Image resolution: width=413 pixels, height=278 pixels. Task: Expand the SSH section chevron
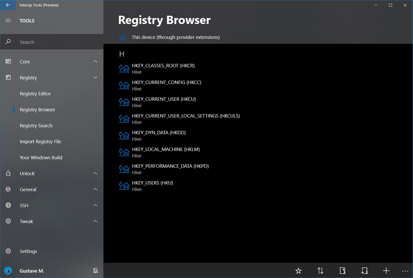(x=95, y=206)
